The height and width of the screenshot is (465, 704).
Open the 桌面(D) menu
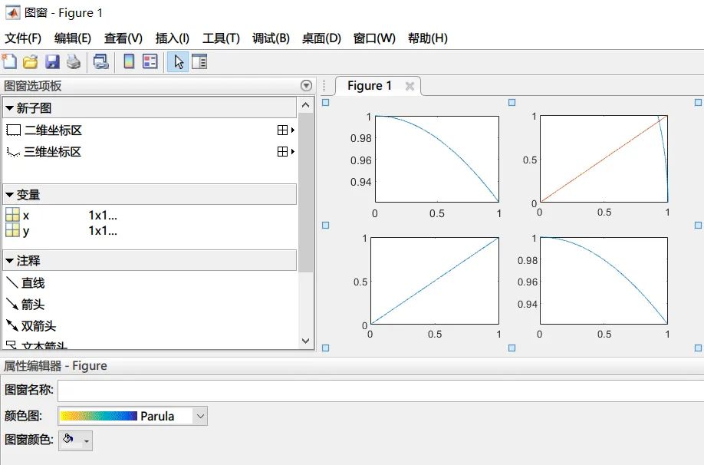pos(321,38)
